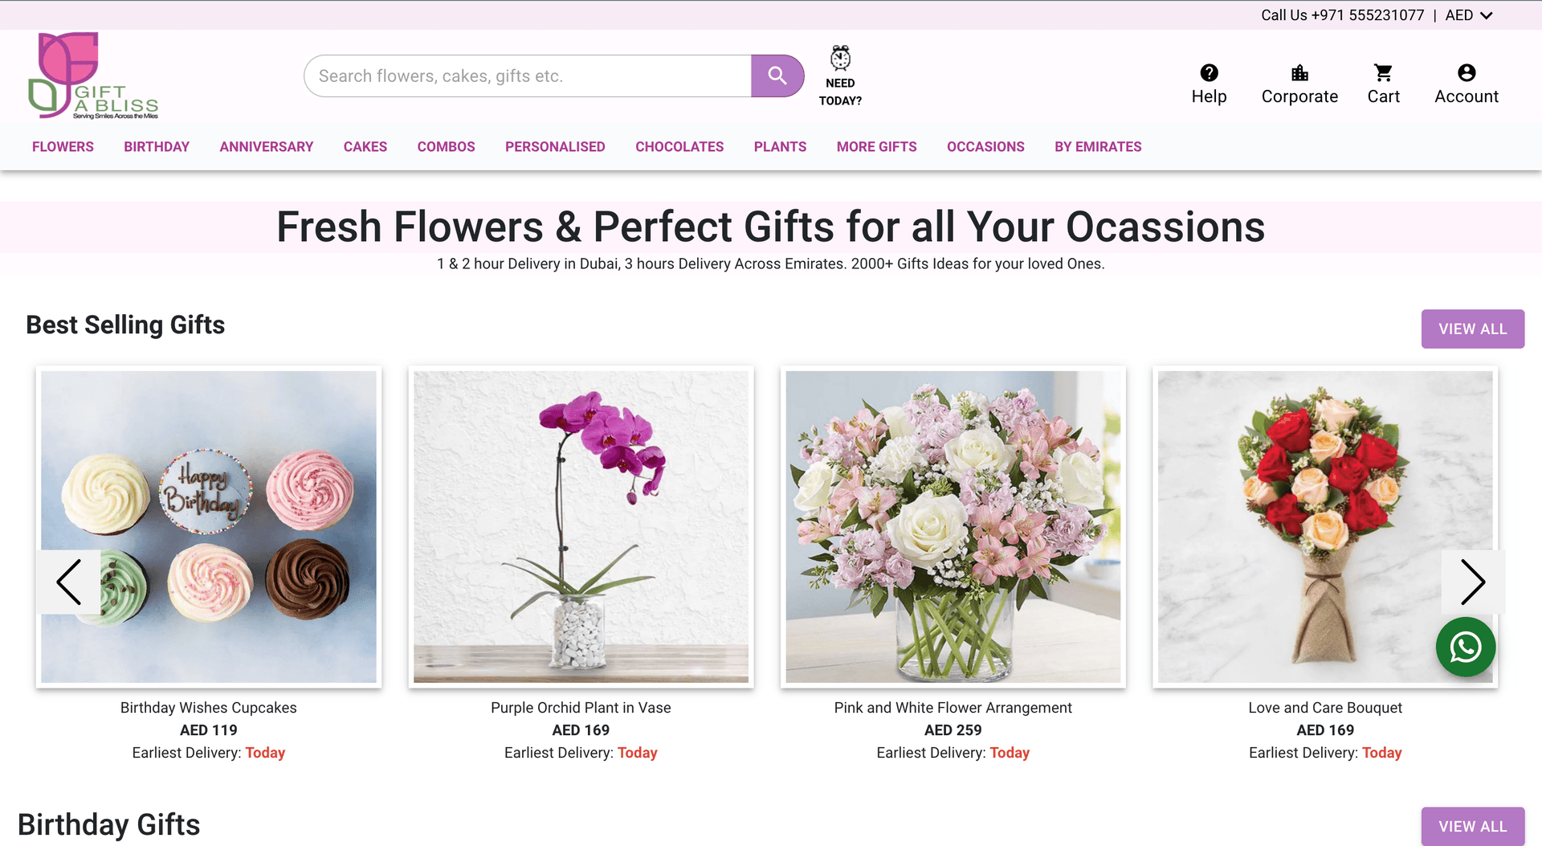This screenshot has height=846, width=1542.
Task: Open the BY EMIRATES category
Action: tap(1098, 146)
